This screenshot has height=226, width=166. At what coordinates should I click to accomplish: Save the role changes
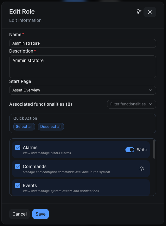41,214
